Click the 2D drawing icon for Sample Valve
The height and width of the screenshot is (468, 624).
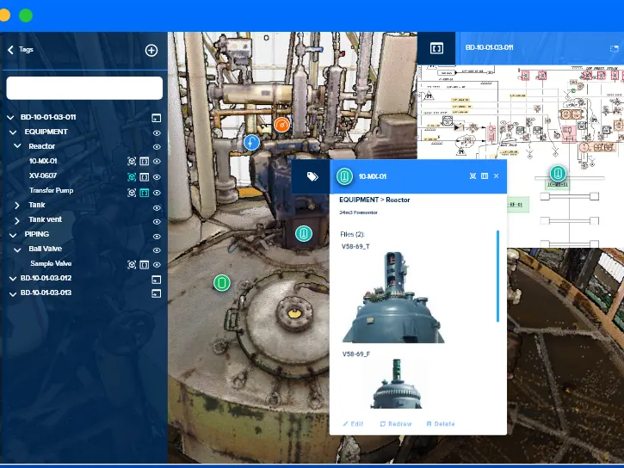pyautogui.click(x=145, y=265)
